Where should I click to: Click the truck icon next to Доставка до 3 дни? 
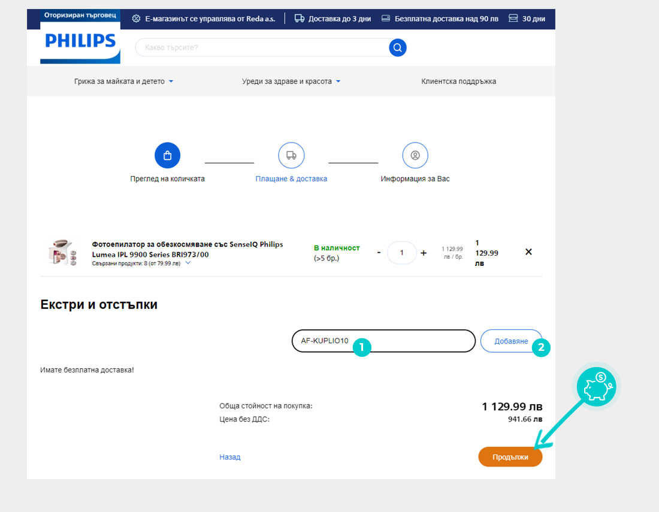pos(299,19)
